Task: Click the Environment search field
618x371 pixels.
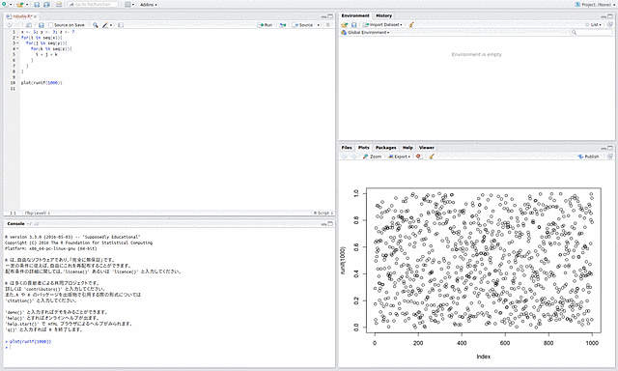Action: (x=592, y=32)
